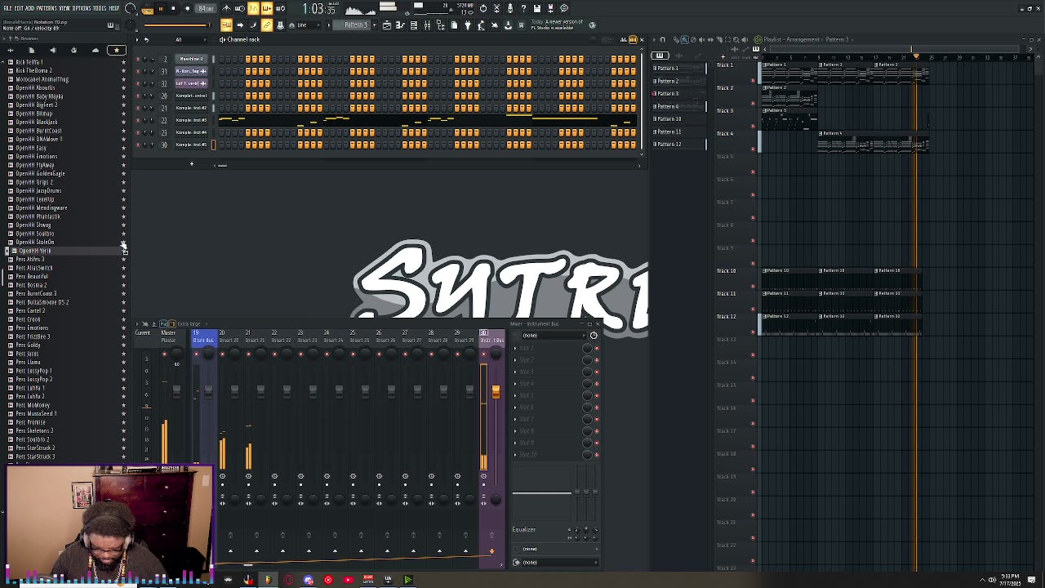This screenshot has height=588, width=1045.
Task: Click the Master track fader in mixer
Action: pyautogui.click(x=176, y=392)
